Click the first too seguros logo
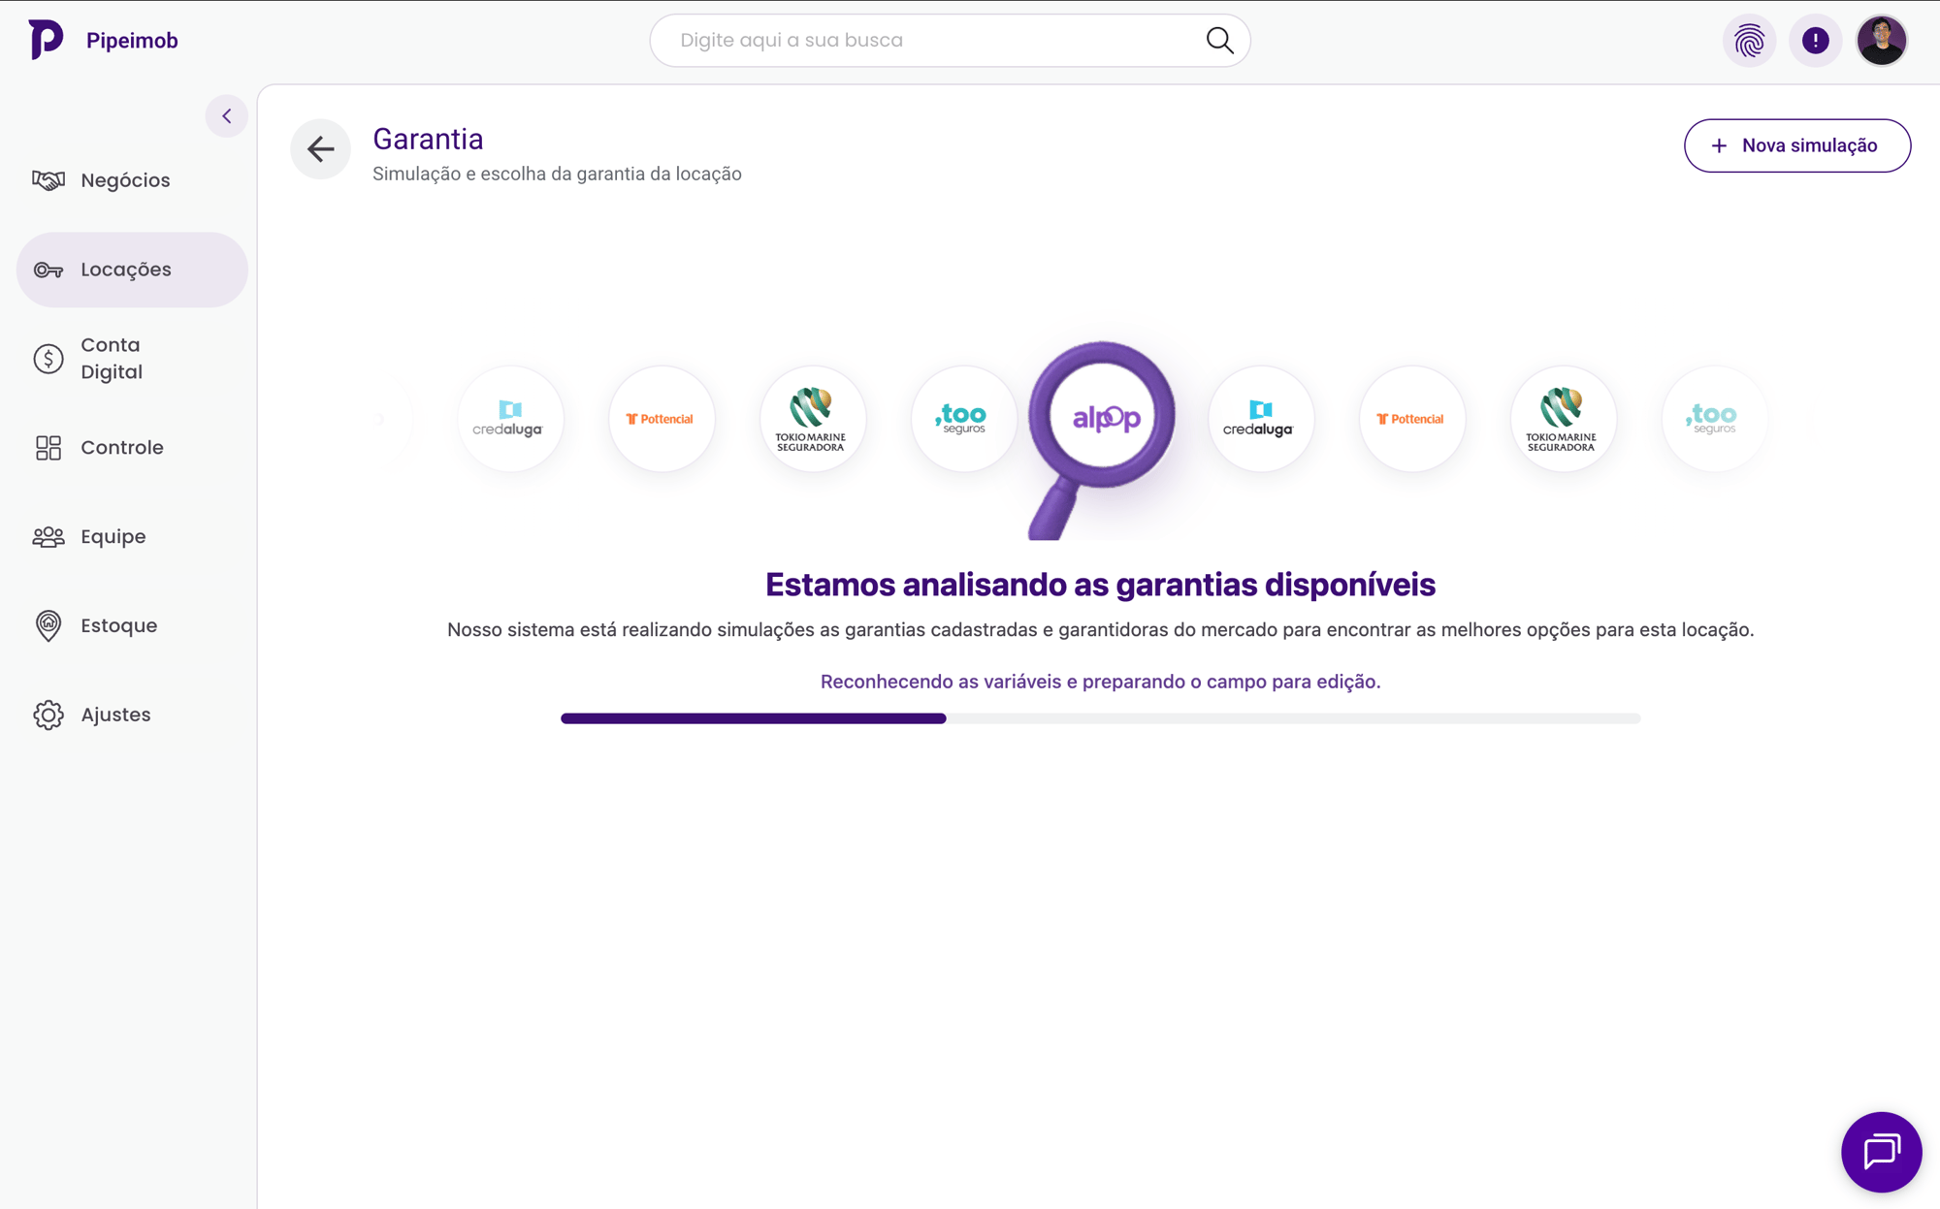This screenshot has height=1209, width=1940. pyautogui.click(x=963, y=419)
